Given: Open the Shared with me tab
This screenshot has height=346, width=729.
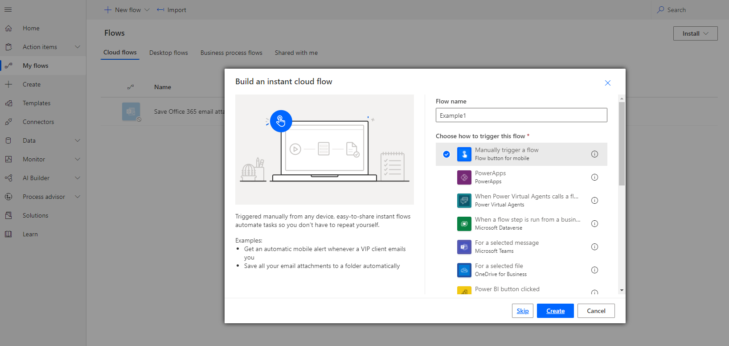Looking at the screenshot, I should (x=296, y=53).
